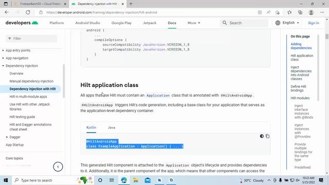Screen dimensions: 329x185
Task: Switch to the Java code tab
Action: [112, 127]
